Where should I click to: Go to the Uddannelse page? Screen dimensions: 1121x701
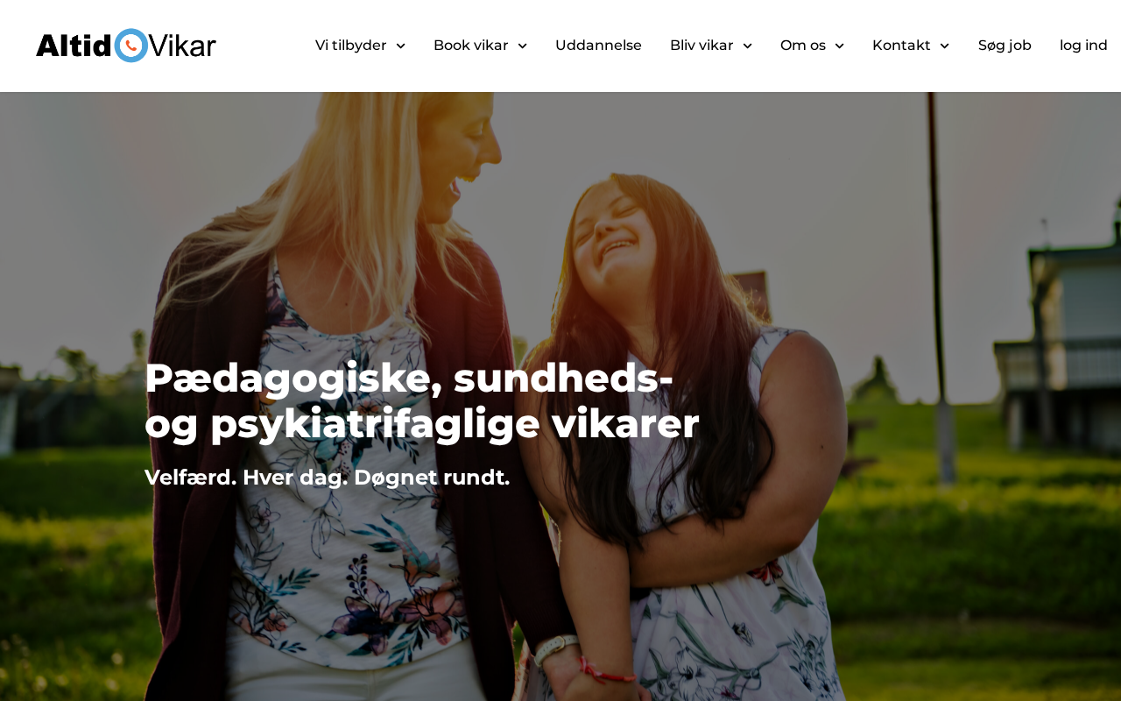point(598,46)
